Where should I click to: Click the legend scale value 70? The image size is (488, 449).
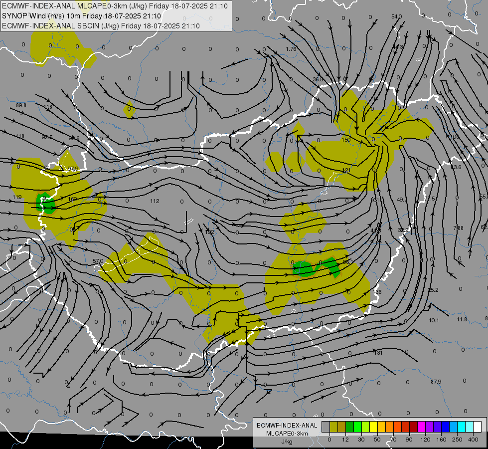coord(393,440)
